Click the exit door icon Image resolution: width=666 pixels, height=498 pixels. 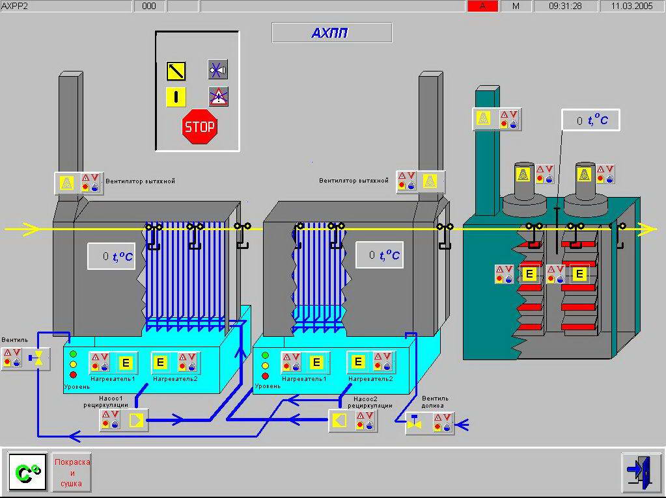[x=641, y=472]
